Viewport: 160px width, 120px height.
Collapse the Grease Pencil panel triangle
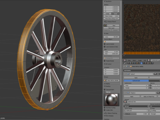pyautogui.click(x=104, y=22)
